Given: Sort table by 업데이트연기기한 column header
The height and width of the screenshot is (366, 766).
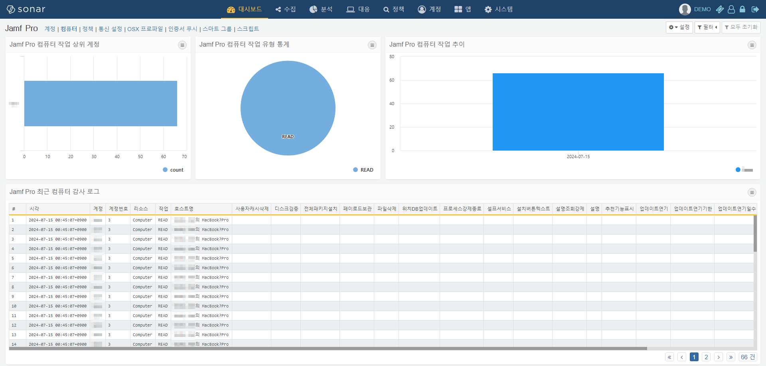Looking at the screenshot, I should (x=693, y=209).
